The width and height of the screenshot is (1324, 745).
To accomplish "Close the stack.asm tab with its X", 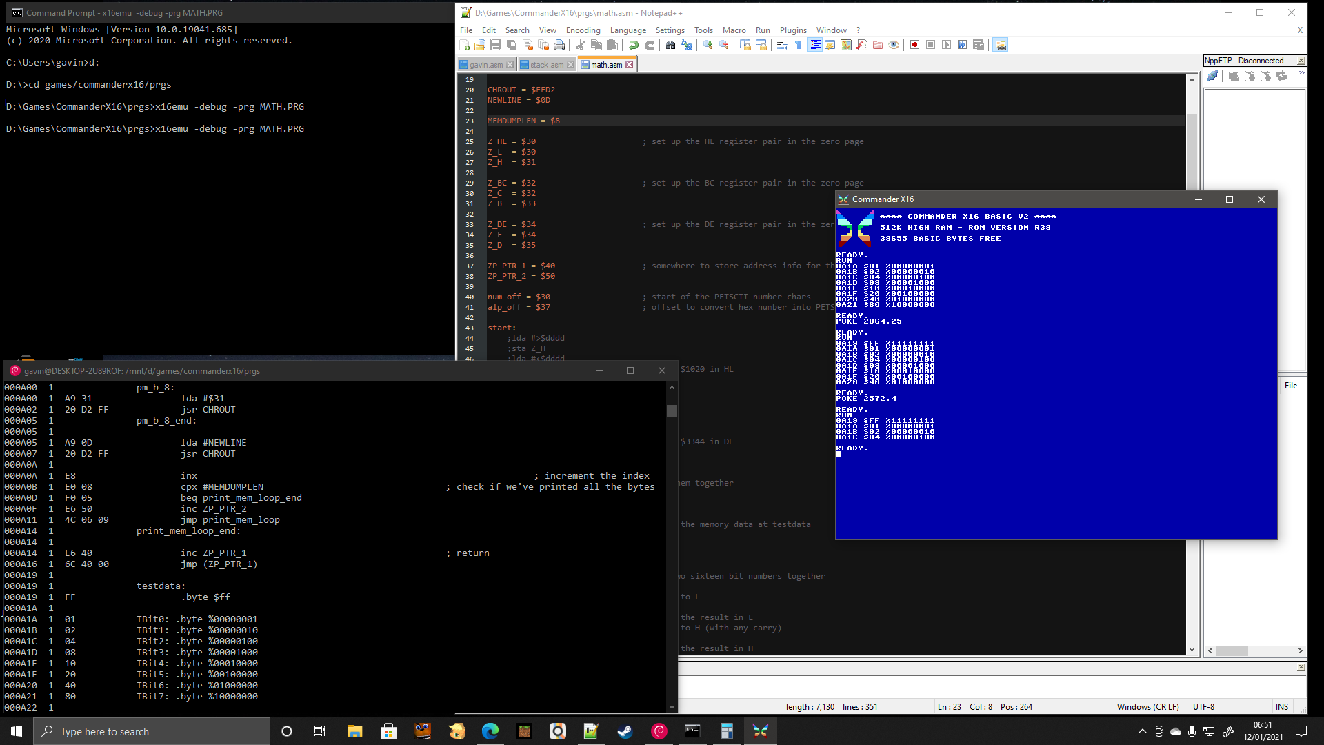I will click(x=570, y=65).
